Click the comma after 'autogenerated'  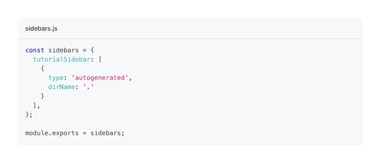[130, 78]
